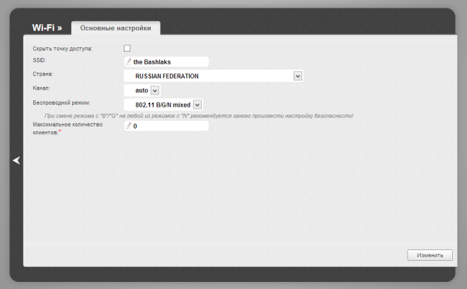Click the 'Беспроводной режим' label
Viewport: 467px width, 289px height.
pyautogui.click(x=62, y=102)
